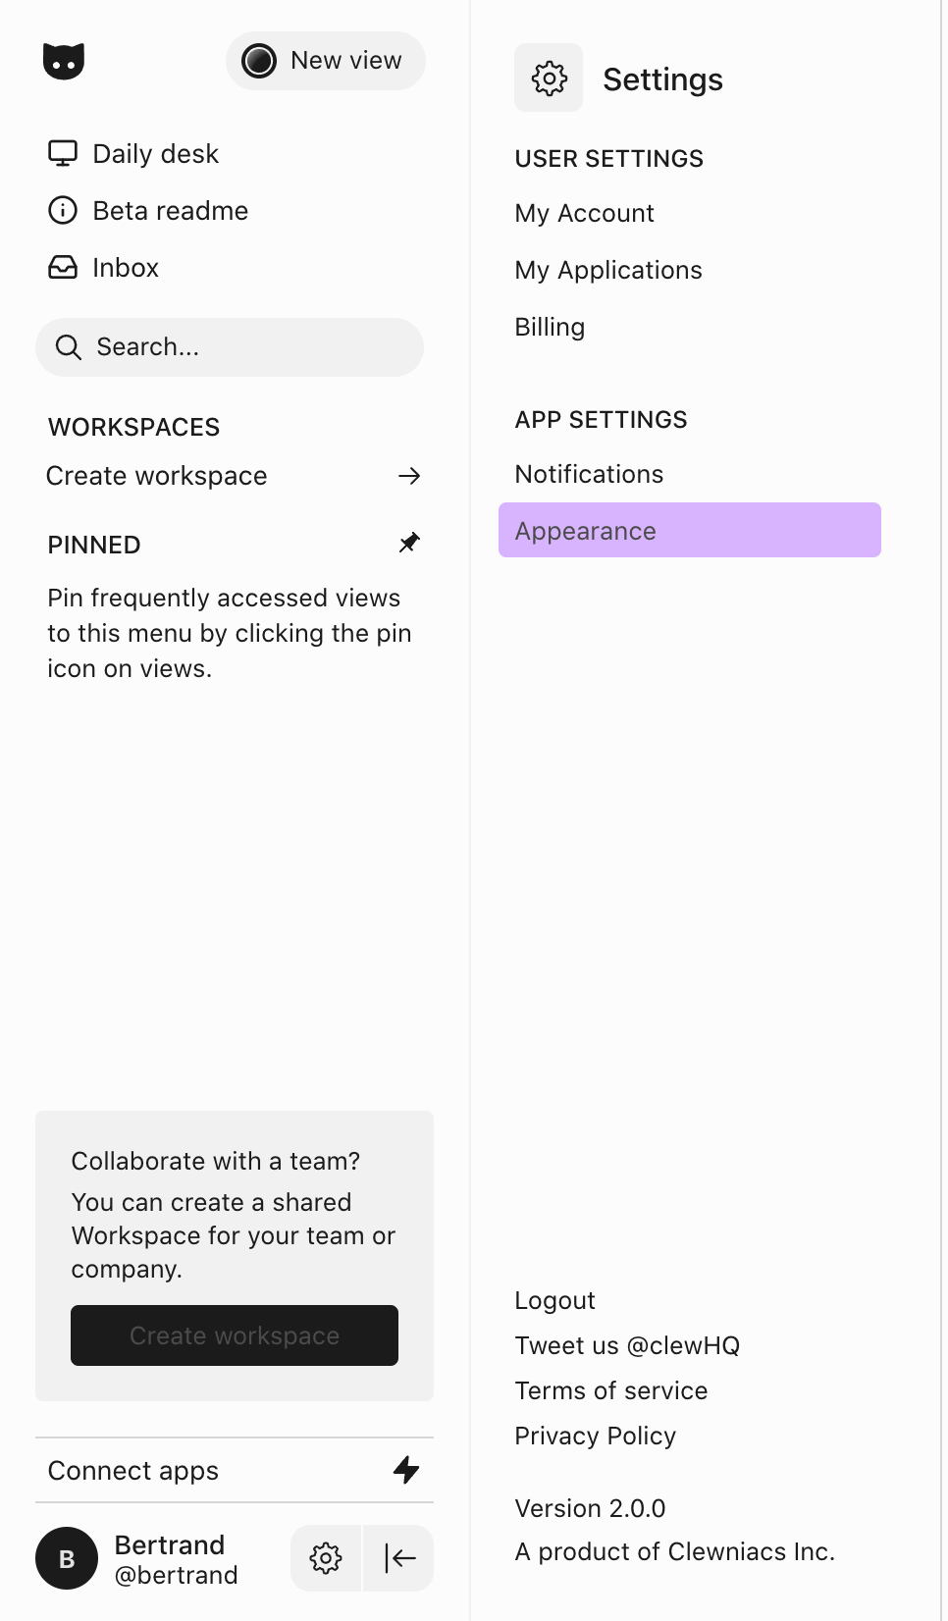Click the cat logo icon

[x=64, y=60]
